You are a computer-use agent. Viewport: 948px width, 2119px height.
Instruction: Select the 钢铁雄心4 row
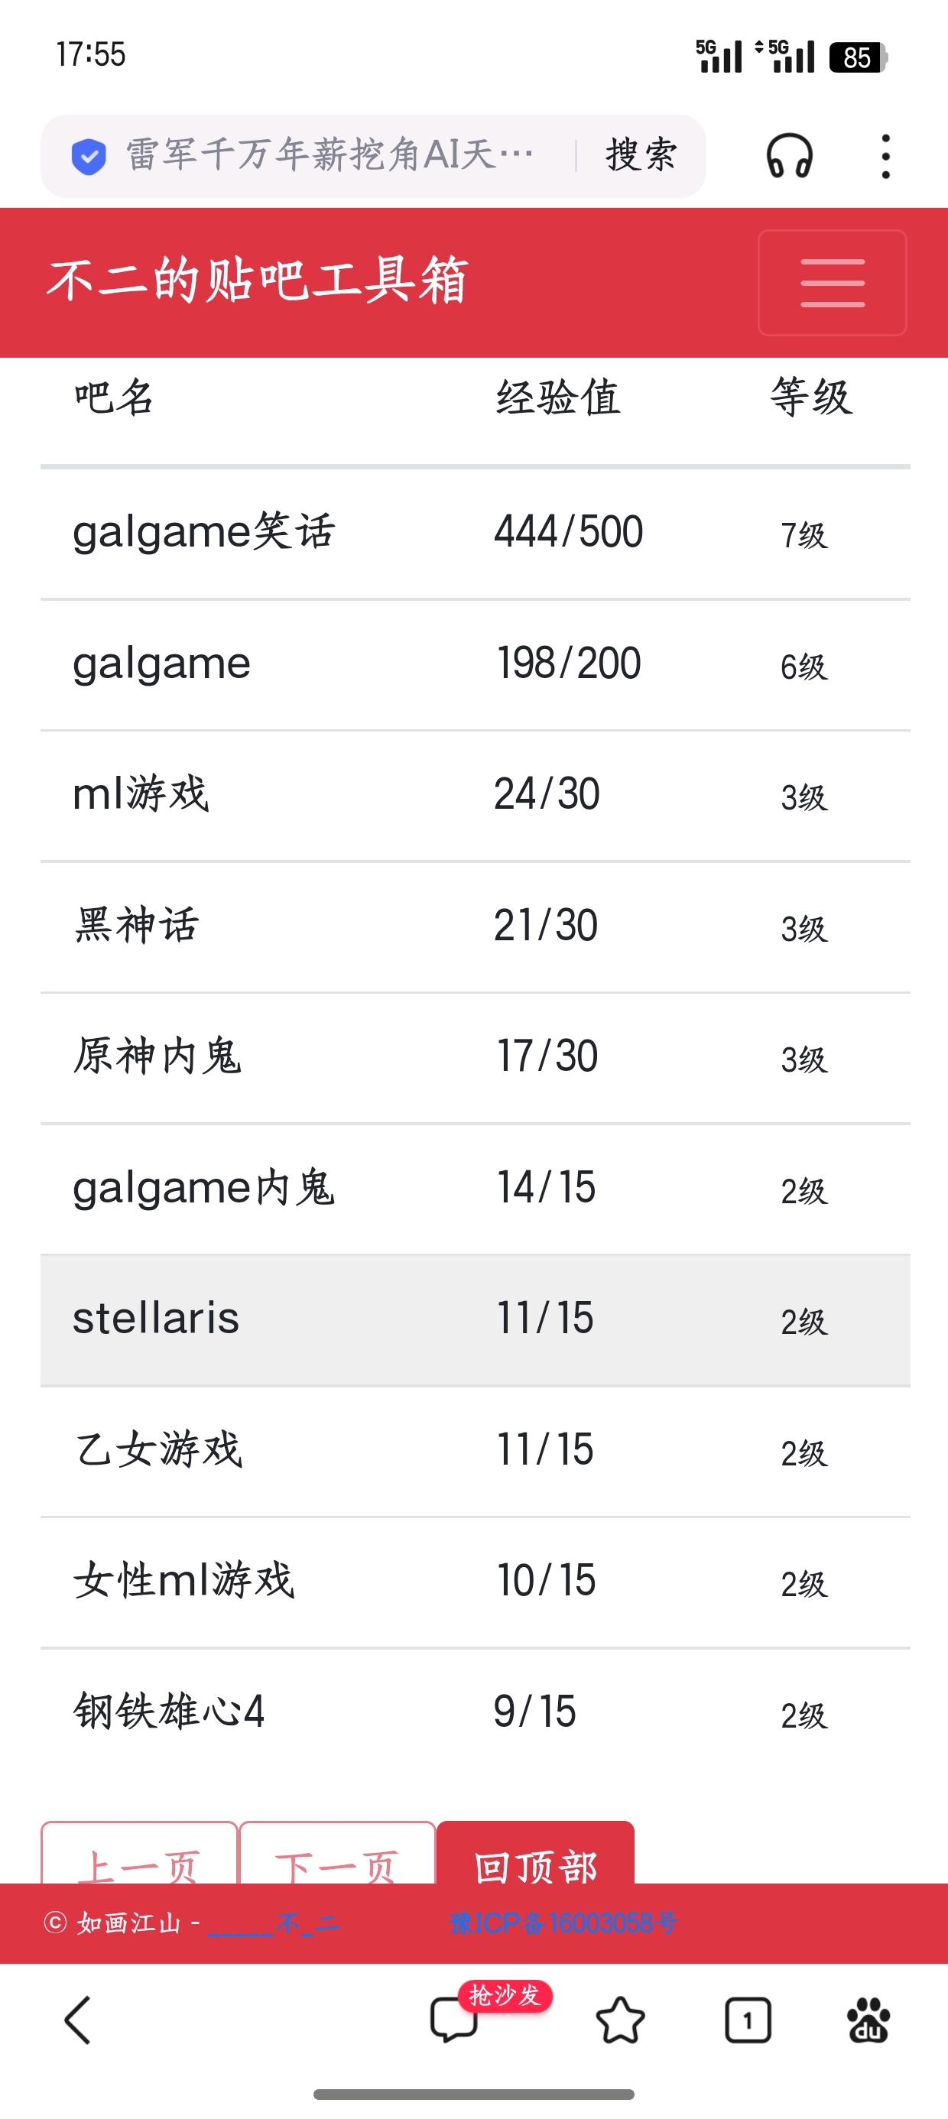(x=475, y=1712)
